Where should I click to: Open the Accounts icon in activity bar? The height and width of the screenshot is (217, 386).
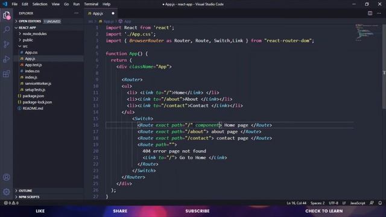pyautogui.click(x=7, y=177)
